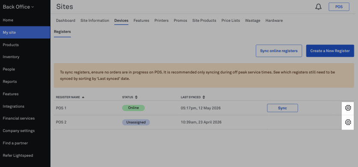
Task: Sort by Register Name arrow
Action: point(83,97)
